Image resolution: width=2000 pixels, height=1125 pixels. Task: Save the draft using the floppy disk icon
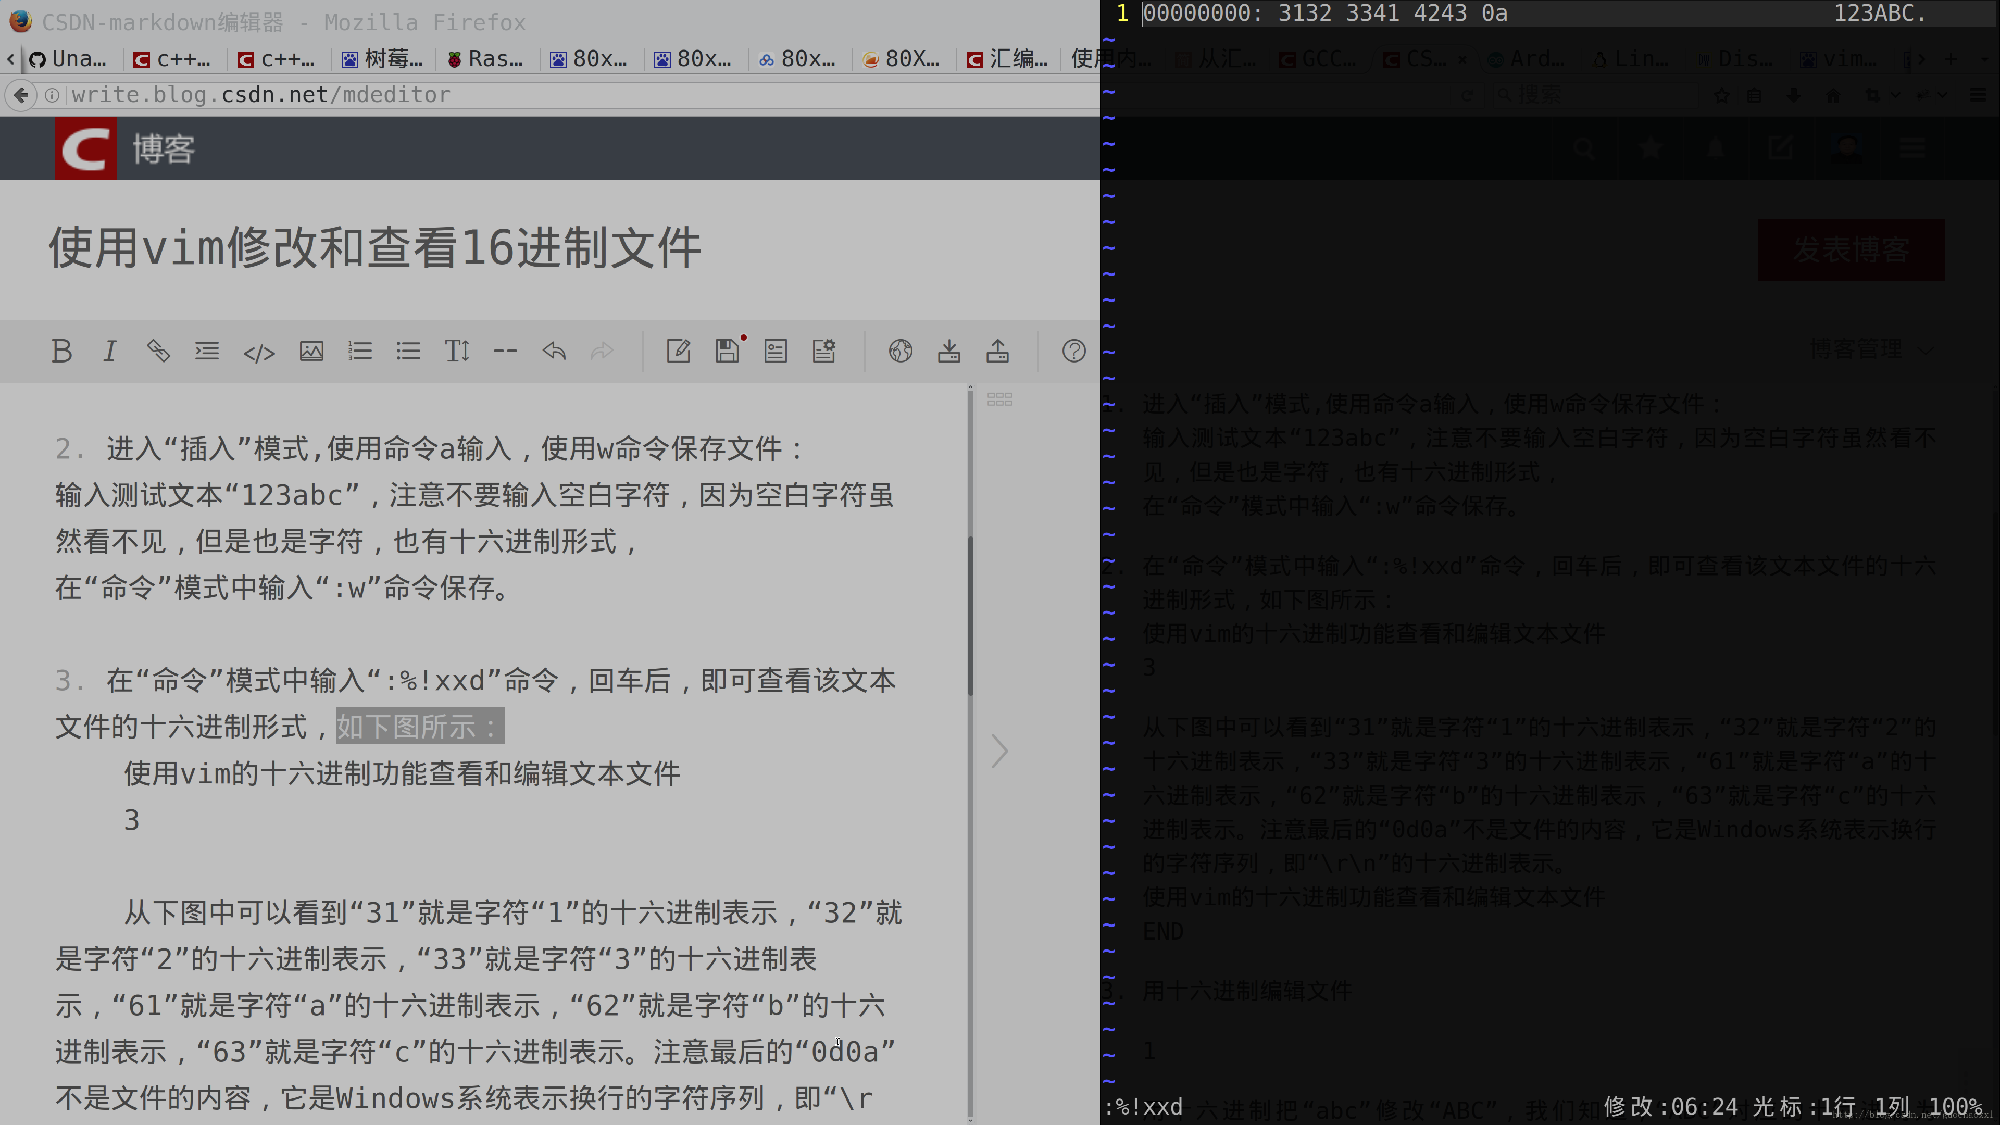click(x=728, y=351)
